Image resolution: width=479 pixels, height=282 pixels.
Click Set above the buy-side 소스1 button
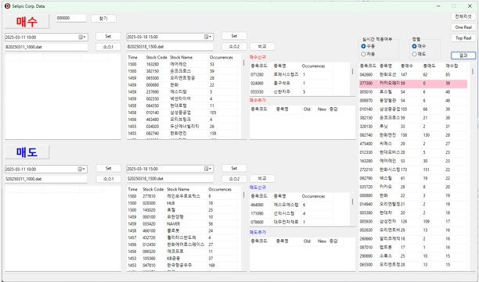(x=108, y=36)
